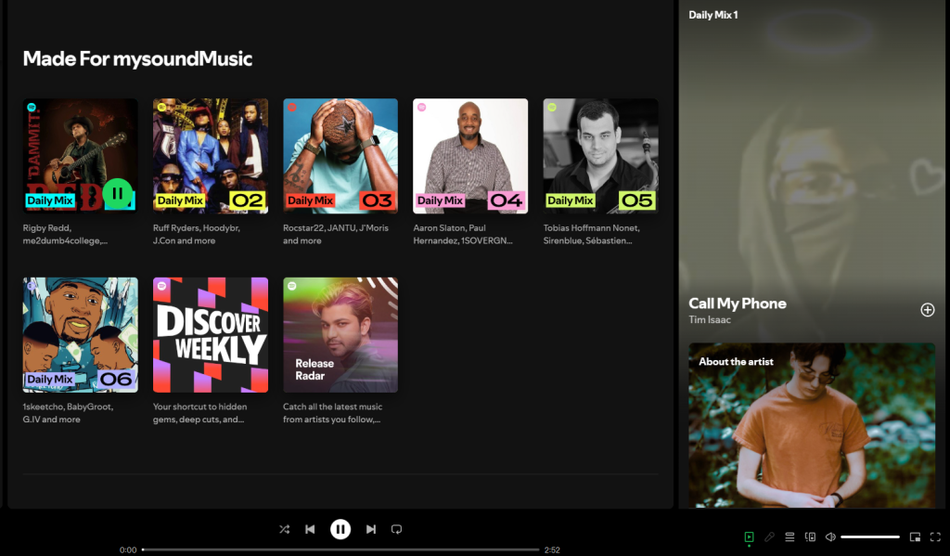Open the Made For mysoundMusic heading

click(x=137, y=58)
